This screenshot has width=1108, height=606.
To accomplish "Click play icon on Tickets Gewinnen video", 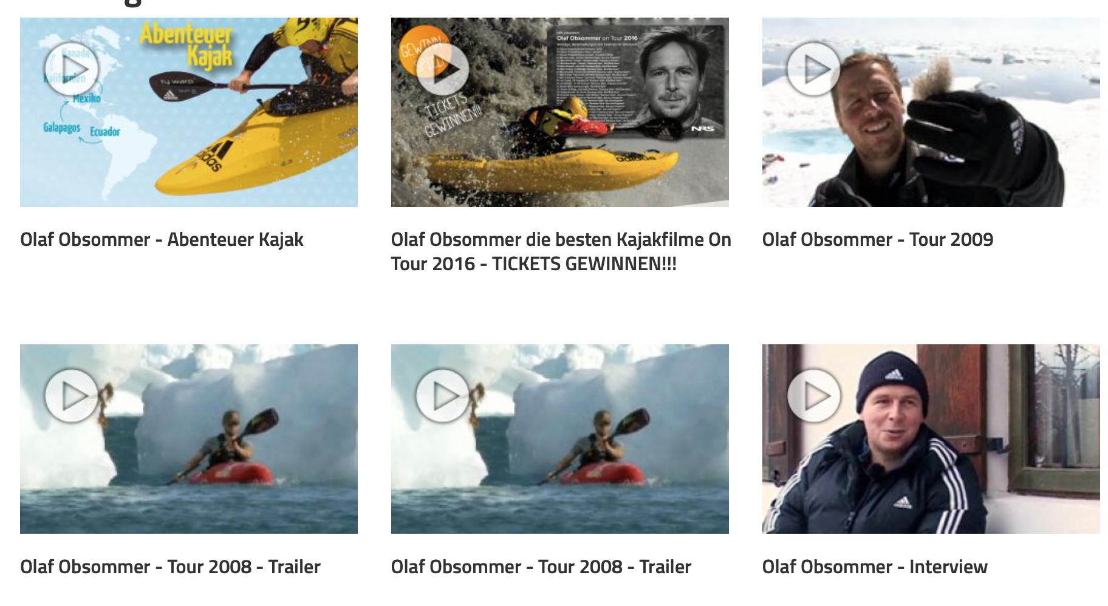I will click(x=443, y=69).
